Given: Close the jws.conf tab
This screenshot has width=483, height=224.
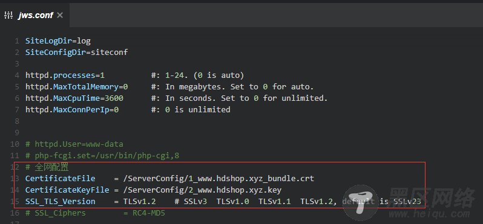Looking at the screenshot, I should tap(60, 14).
